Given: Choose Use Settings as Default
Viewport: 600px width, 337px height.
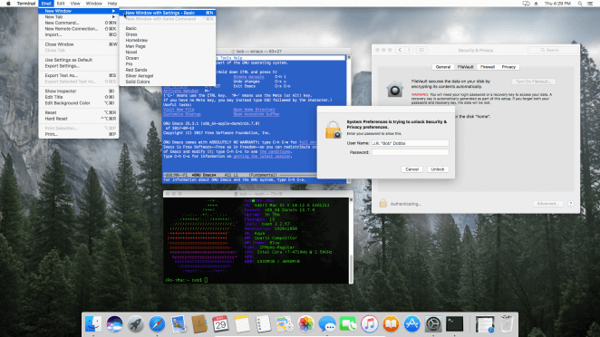Looking at the screenshot, I should coord(79,60).
